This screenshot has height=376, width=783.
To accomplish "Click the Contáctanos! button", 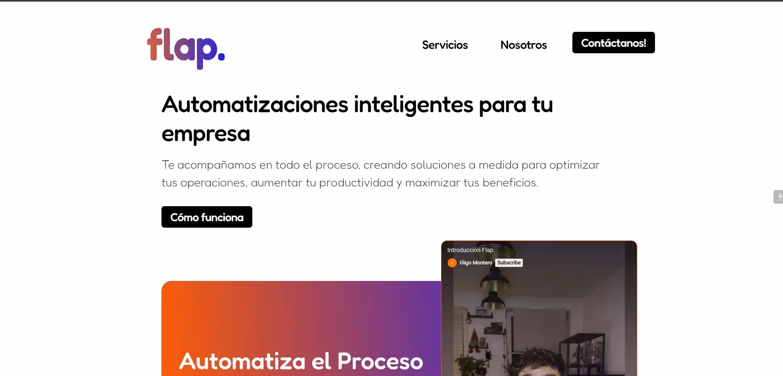I will [x=614, y=43].
